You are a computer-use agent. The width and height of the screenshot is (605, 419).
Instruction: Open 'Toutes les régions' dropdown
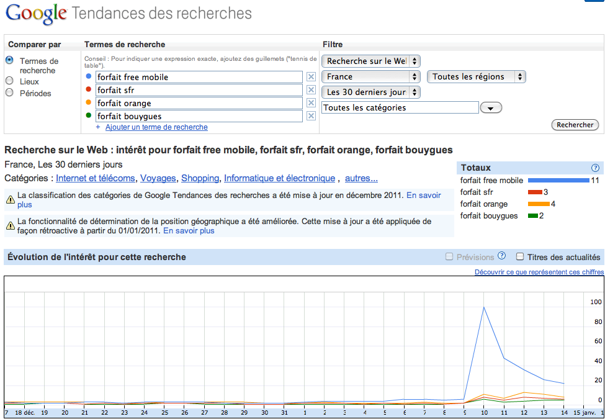tap(476, 76)
